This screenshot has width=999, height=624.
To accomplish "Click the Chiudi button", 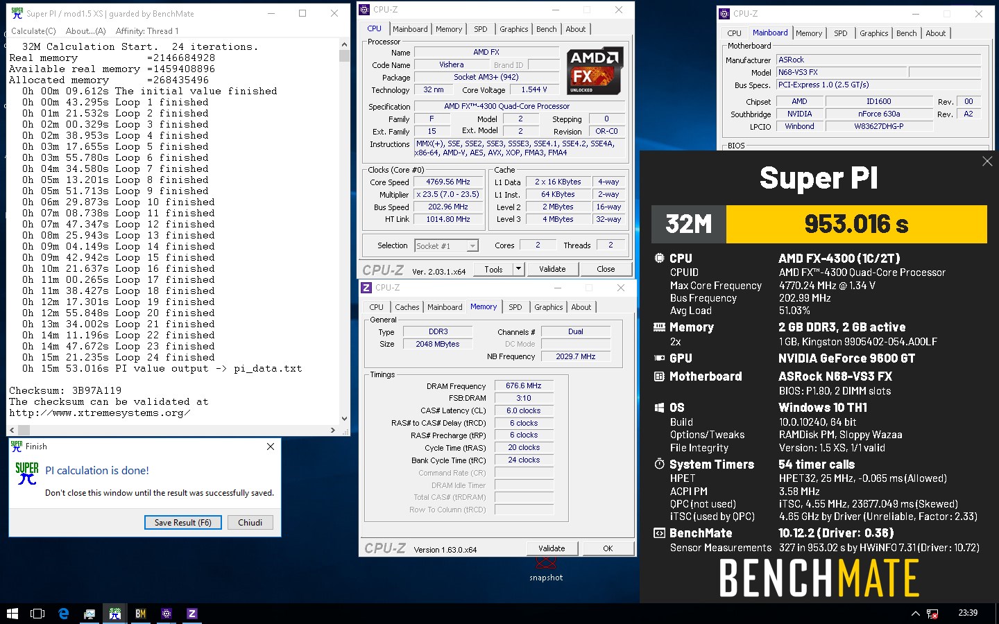I will (250, 523).
